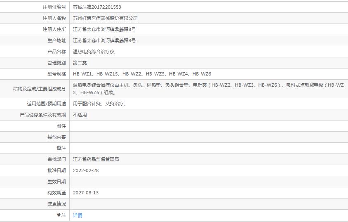
Task: Click the 批准日期 label
Action: pyautogui.click(x=56, y=170)
